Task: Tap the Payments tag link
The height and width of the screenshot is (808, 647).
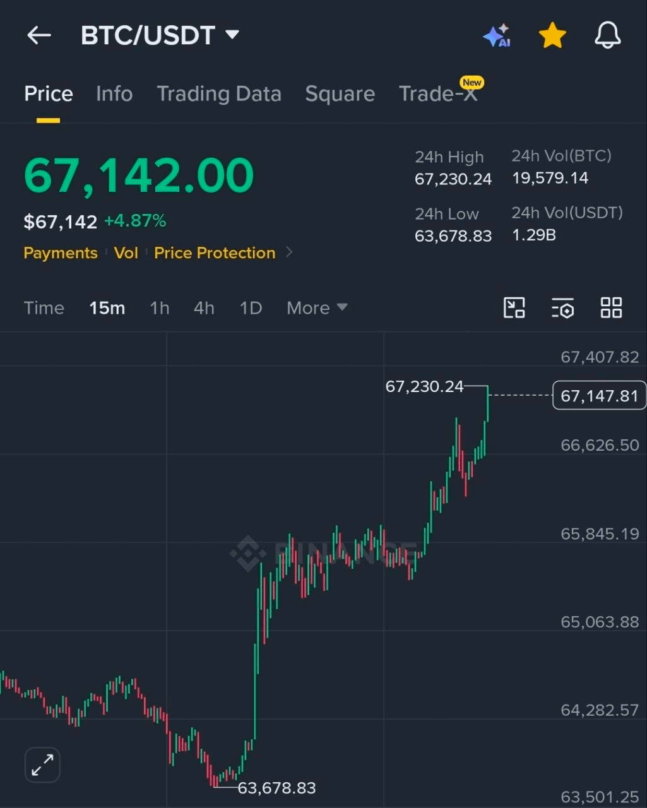Action: [61, 253]
